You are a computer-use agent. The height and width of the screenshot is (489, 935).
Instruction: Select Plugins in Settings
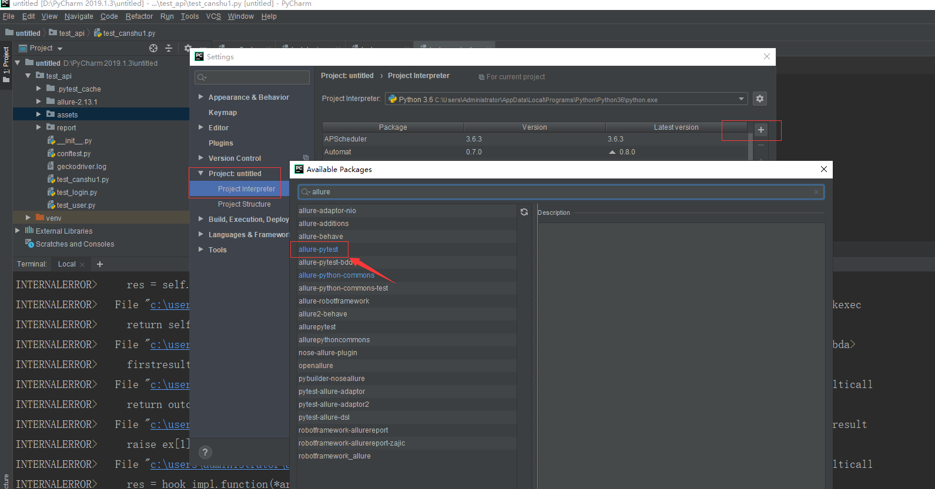point(221,143)
